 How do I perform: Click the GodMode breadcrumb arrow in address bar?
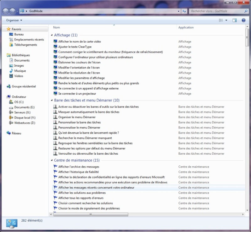tap(26, 11)
